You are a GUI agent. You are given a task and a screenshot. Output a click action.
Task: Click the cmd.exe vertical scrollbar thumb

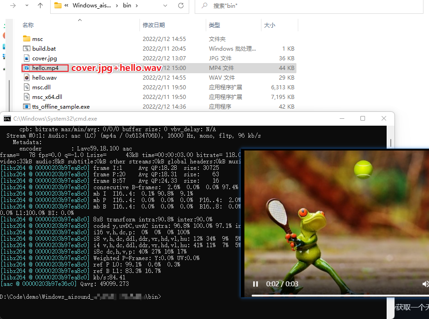coord(391,143)
